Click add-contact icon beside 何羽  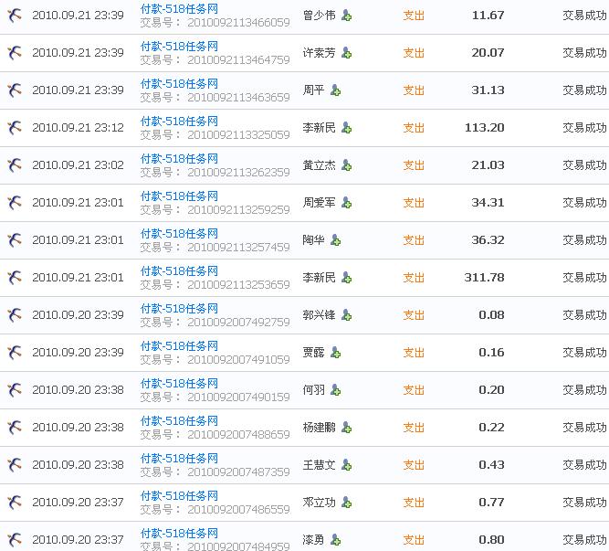click(x=335, y=390)
